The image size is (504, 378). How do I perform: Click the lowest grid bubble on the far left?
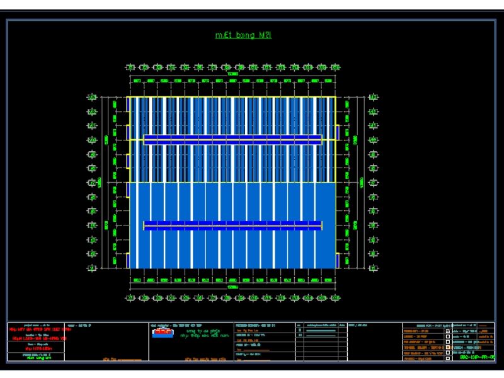click(x=92, y=267)
